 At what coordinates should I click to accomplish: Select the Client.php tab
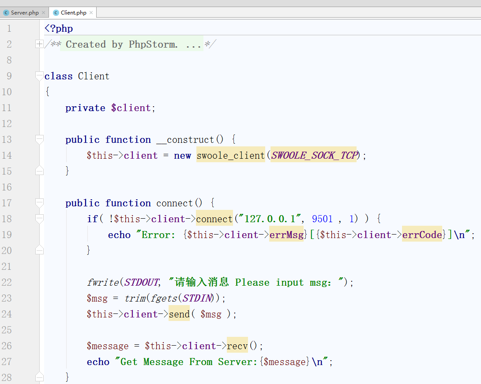pos(73,13)
